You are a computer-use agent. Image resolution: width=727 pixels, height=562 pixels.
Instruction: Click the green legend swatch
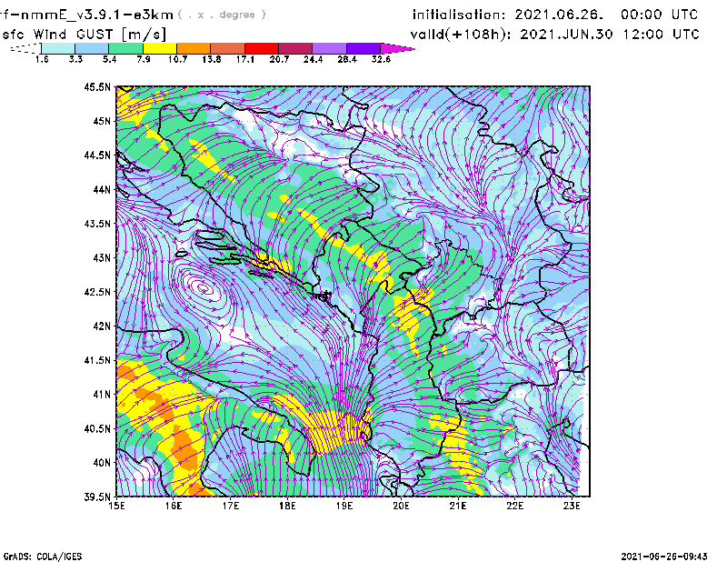pyautogui.click(x=125, y=48)
